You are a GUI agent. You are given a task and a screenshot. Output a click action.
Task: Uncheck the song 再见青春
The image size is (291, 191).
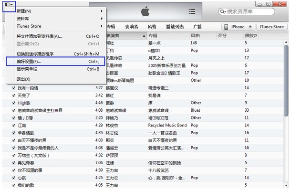click(13, 163)
